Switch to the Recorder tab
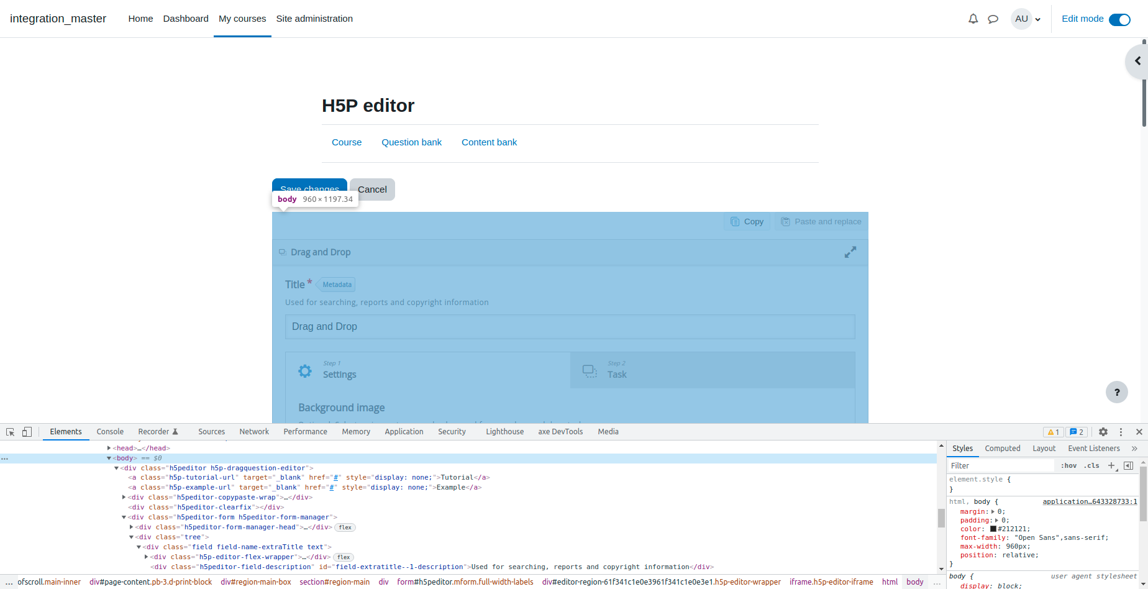The image size is (1148, 589). [158, 432]
